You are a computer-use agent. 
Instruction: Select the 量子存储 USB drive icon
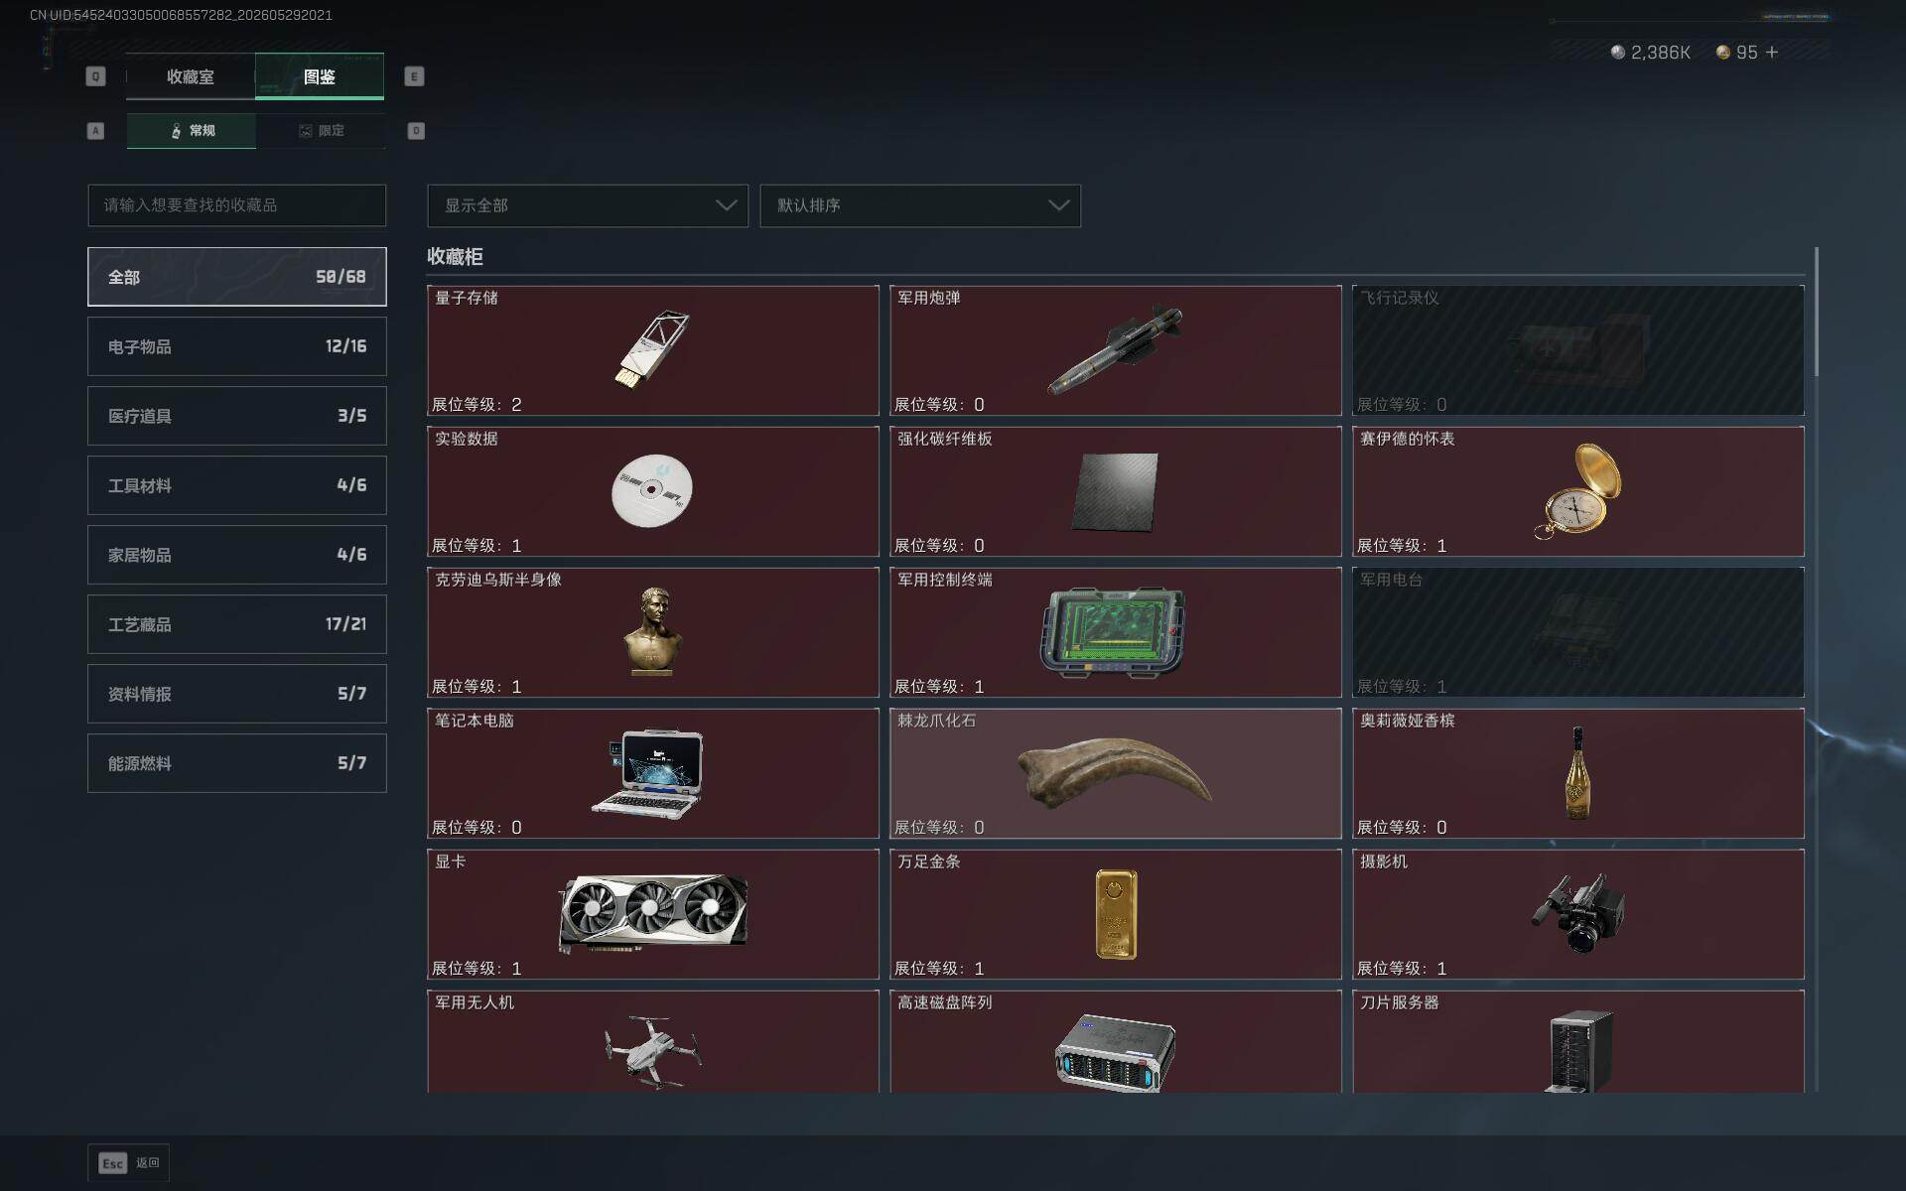coord(652,350)
